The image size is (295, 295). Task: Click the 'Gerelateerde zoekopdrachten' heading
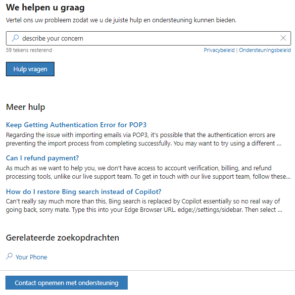(x=62, y=238)
